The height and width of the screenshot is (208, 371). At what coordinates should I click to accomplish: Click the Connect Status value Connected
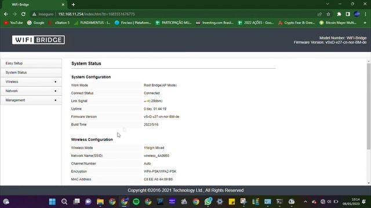click(152, 93)
